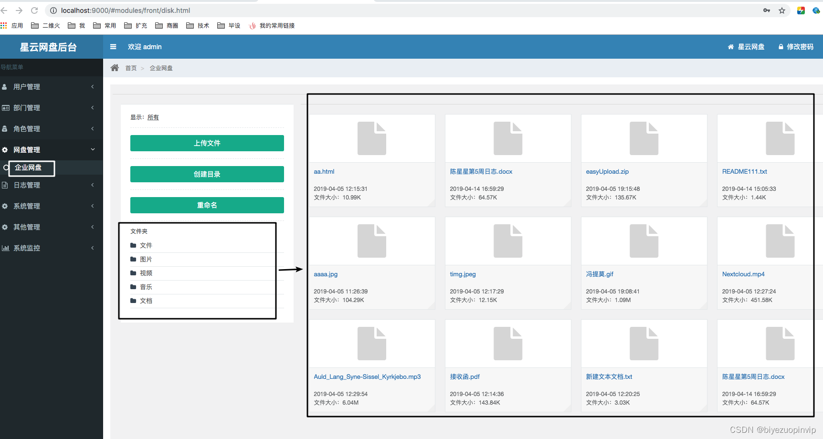823x439 pixels.
Task: Click the folder icon next to 视频
Action: coord(133,273)
